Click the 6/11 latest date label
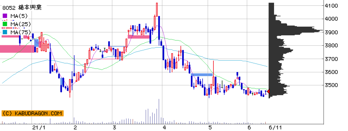Image resolution: width=348 pixels, height=131 pixels. coord(275,128)
